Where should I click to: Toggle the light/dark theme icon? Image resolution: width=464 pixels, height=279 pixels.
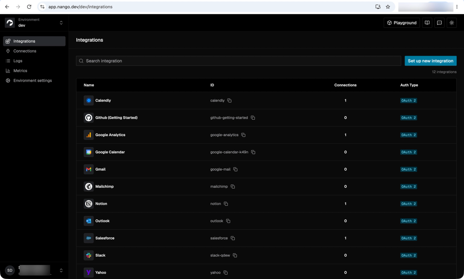click(452, 23)
